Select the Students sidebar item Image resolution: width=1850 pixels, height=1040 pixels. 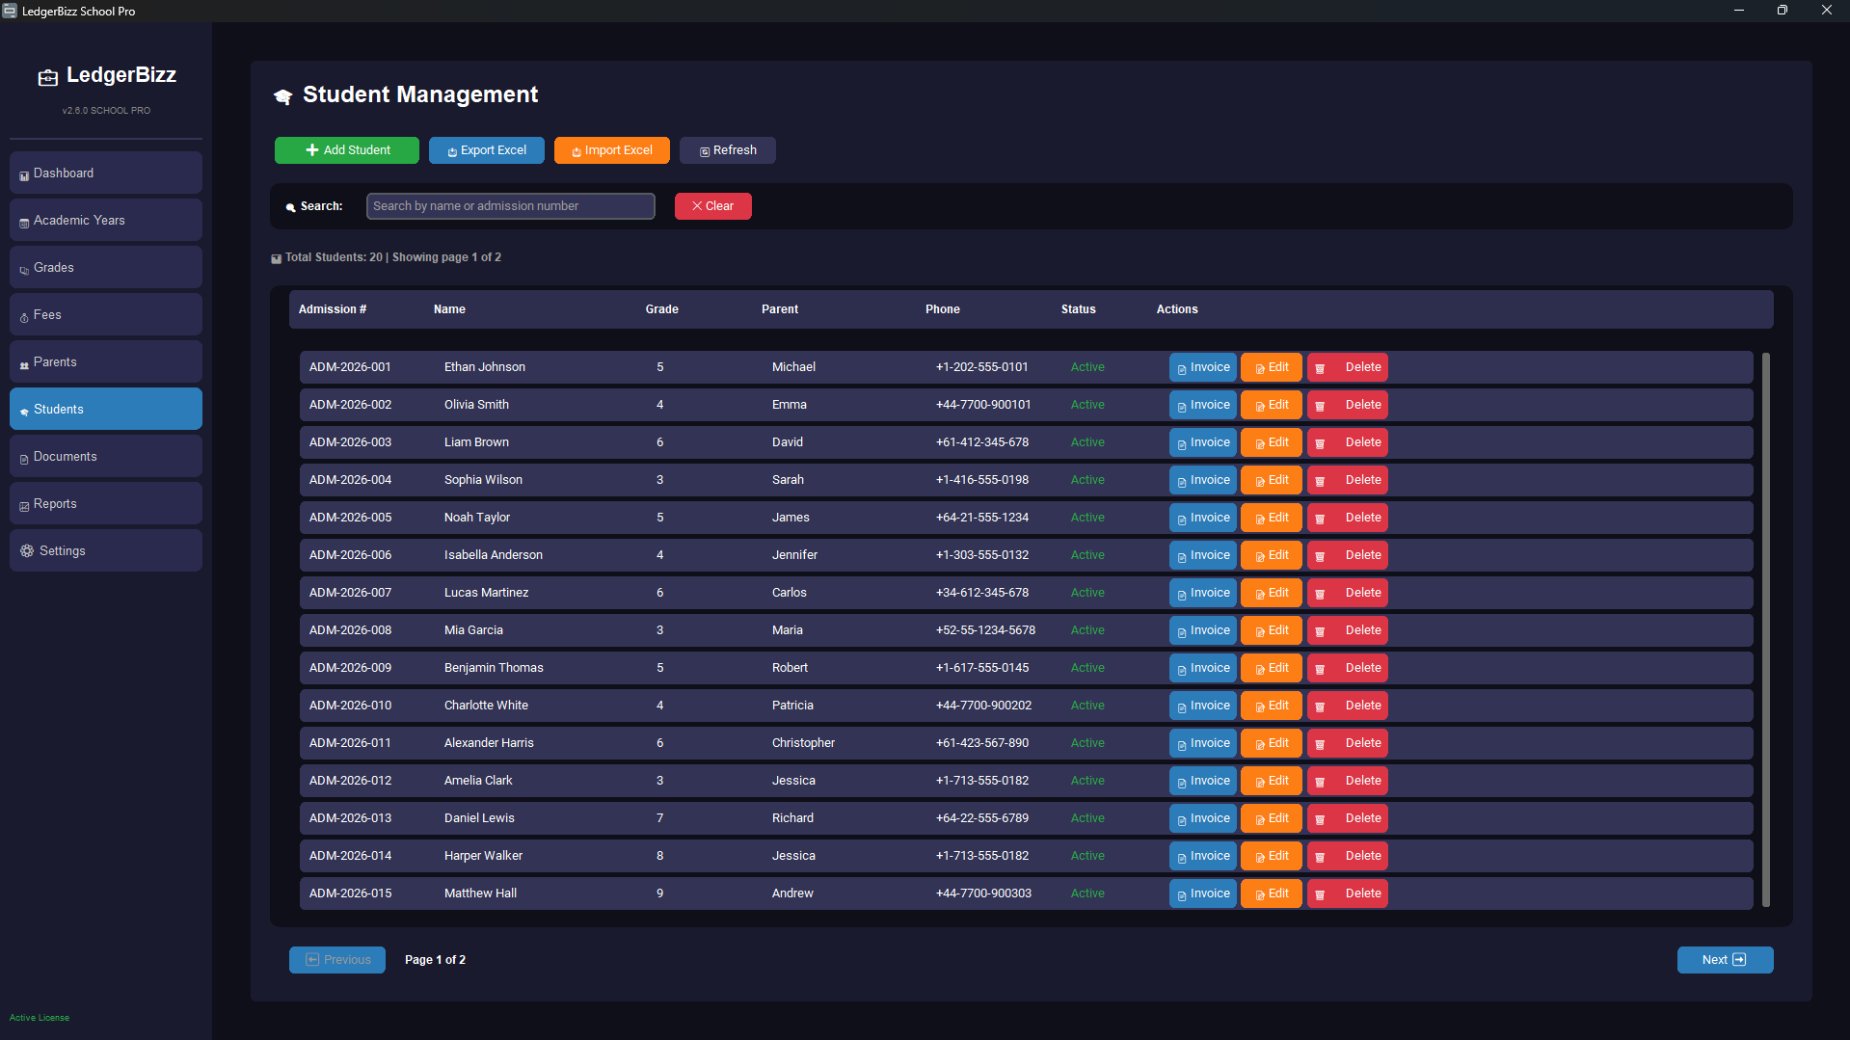click(x=106, y=410)
